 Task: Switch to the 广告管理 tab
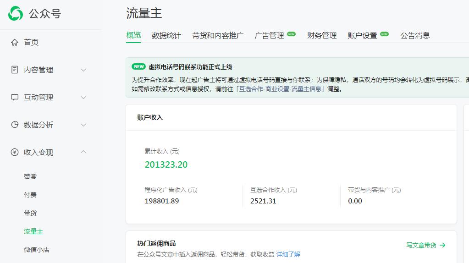pyautogui.click(x=269, y=36)
